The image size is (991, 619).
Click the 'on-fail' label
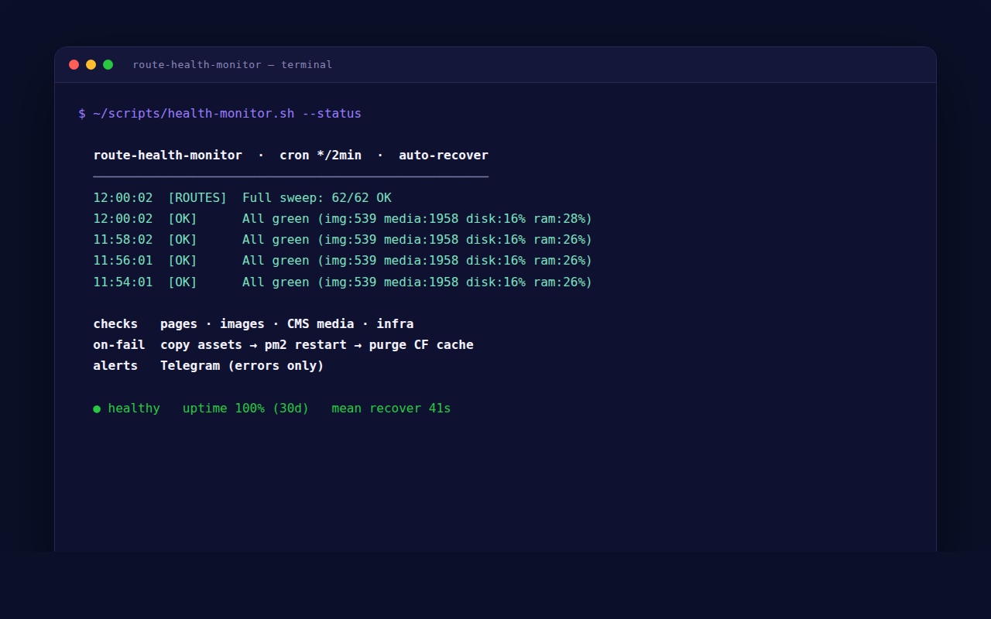[x=119, y=345]
